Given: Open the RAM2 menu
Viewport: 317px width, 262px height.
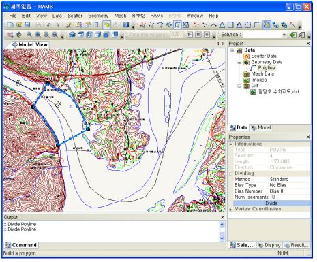Looking at the screenshot, I should [x=138, y=16].
